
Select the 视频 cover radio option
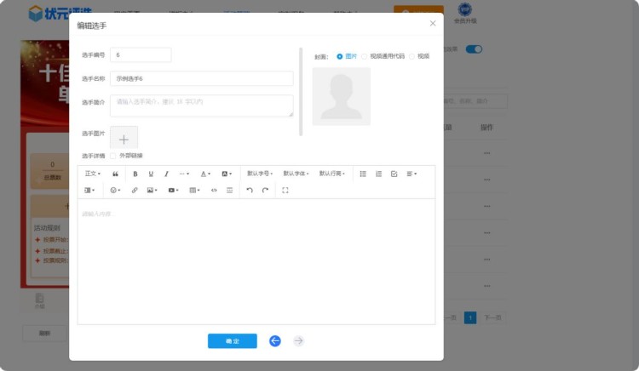[412, 56]
